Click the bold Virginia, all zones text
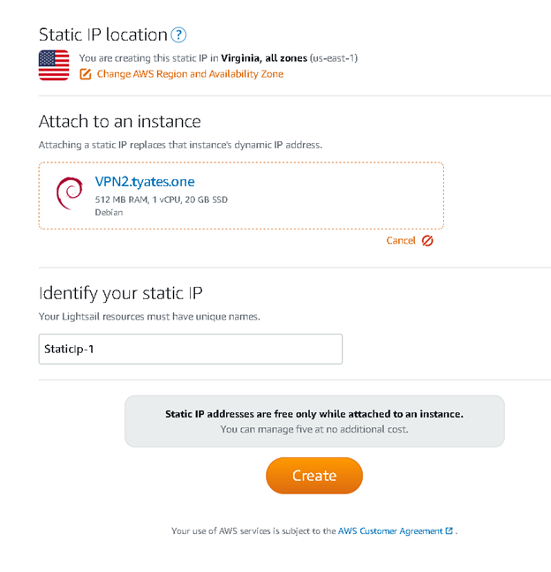 tap(264, 58)
